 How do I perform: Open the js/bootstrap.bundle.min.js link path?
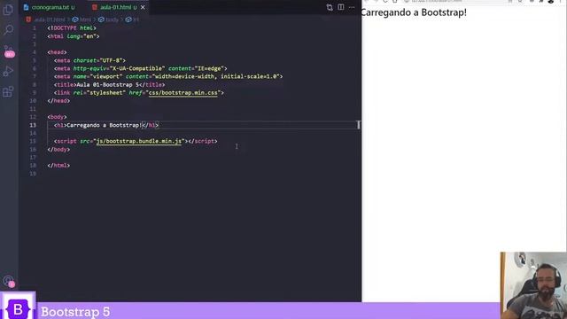point(139,141)
